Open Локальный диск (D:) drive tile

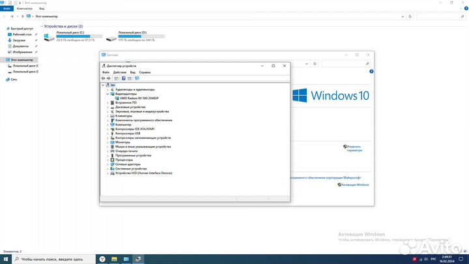point(135,37)
